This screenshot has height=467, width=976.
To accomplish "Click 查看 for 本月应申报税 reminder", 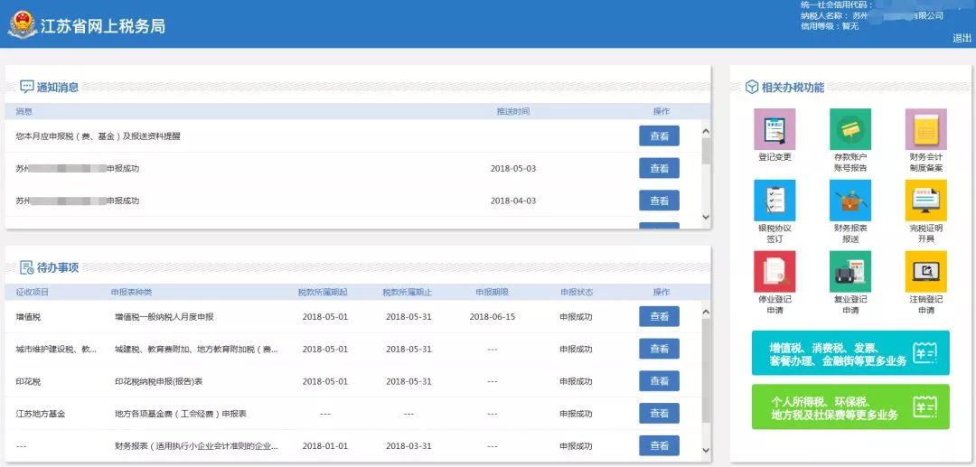I will 659,136.
